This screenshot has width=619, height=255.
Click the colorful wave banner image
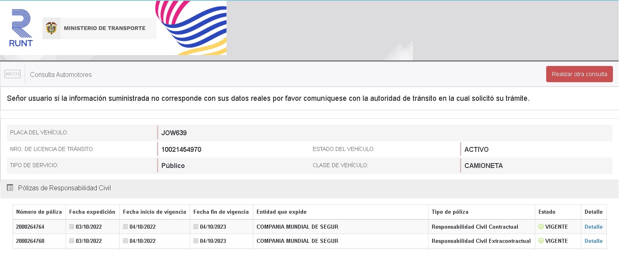[191, 28]
